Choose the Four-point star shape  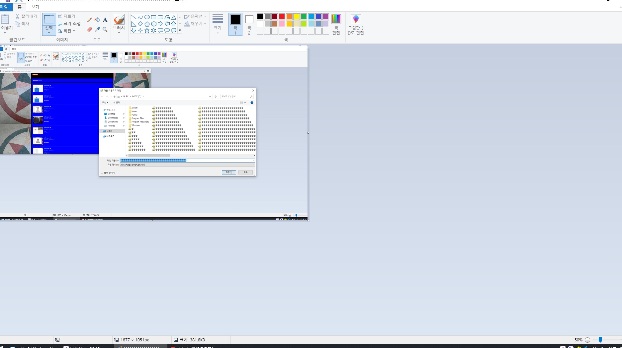140,31
